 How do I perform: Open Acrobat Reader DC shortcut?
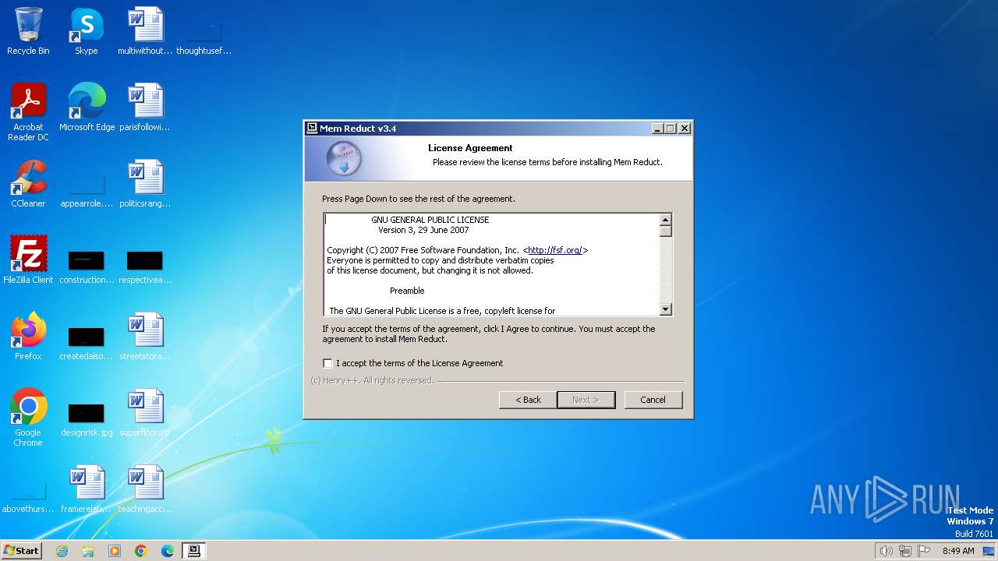(x=28, y=111)
